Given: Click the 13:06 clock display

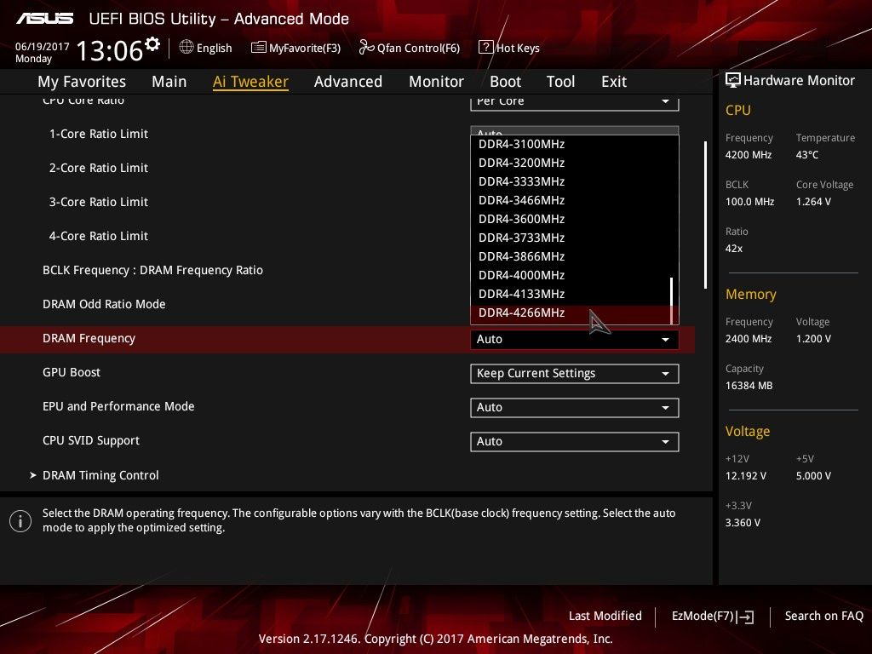Looking at the screenshot, I should (x=110, y=50).
